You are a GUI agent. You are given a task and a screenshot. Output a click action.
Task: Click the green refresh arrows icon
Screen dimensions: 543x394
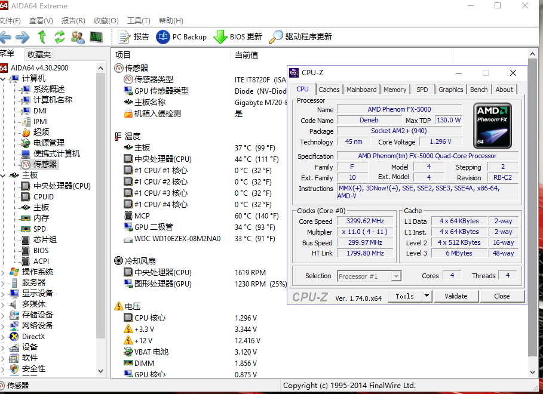[x=60, y=36]
